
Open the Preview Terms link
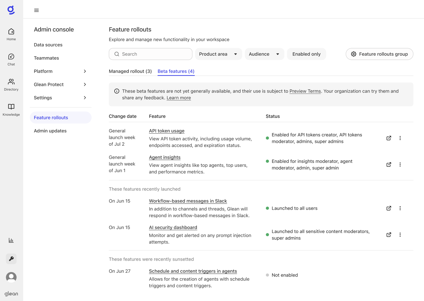pyautogui.click(x=305, y=91)
